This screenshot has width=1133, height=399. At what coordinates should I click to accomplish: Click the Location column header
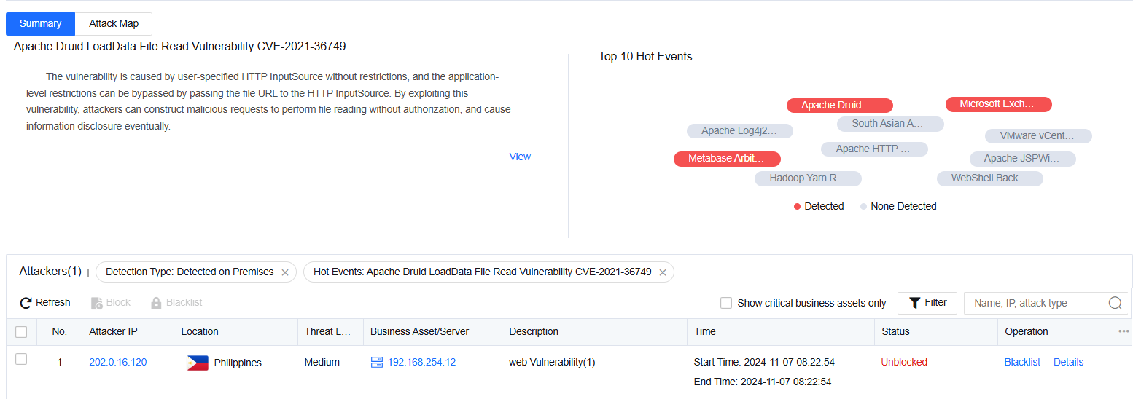point(200,331)
